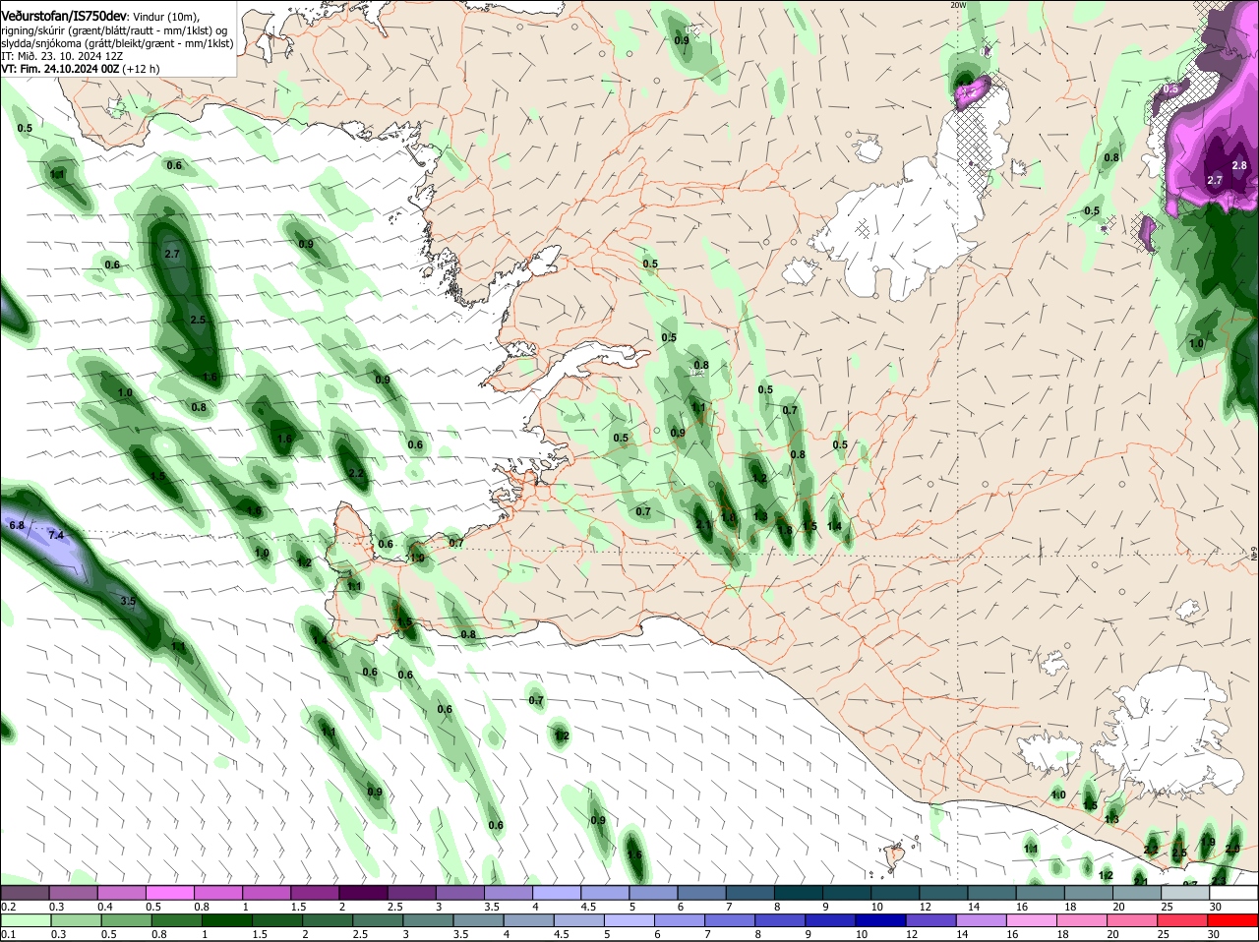Click the 0.2 label on the snow scale
The height and width of the screenshot is (942, 1259).
8,907
